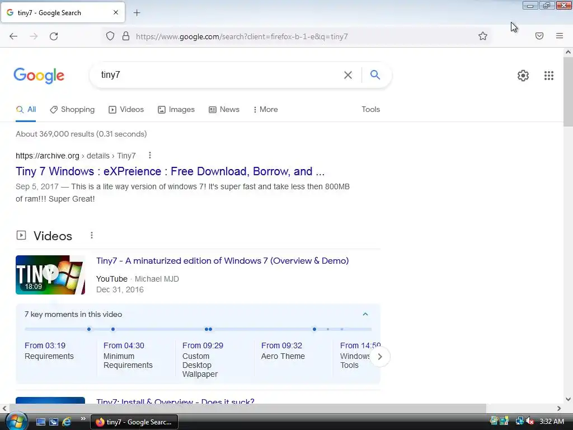Jump to From 09:32 Aero Theme moment
This screenshot has width=573, height=430.
(x=283, y=350)
